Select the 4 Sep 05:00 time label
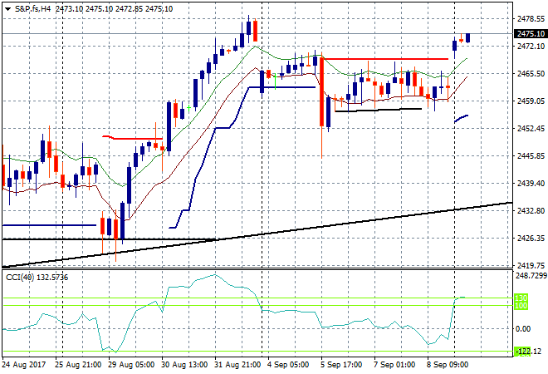This screenshot has width=548, height=374. 288,365
